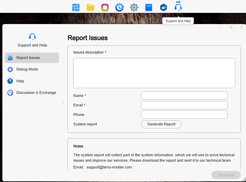
Task: Click the System report label
Action: (x=85, y=124)
